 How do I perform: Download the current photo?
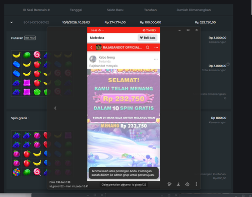tap(178, 184)
